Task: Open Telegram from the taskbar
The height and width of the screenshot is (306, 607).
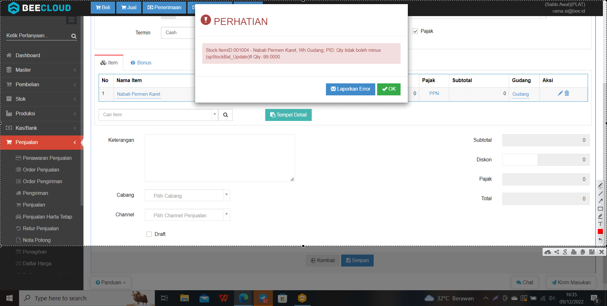Action: (x=263, y=298)
